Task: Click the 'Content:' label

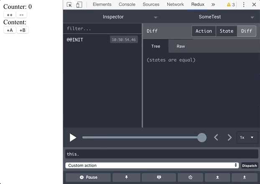Action: pyautogui.click(x=15, y=22)
